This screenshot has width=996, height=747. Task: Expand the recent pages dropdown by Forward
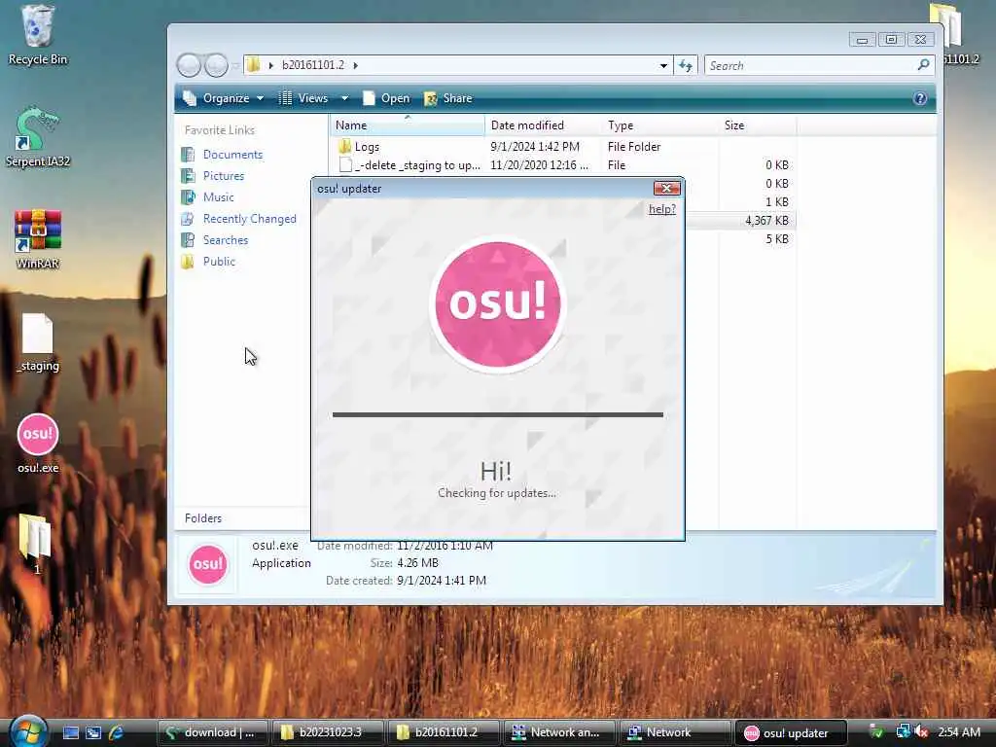pyautogui.click(x=235, y=65)
